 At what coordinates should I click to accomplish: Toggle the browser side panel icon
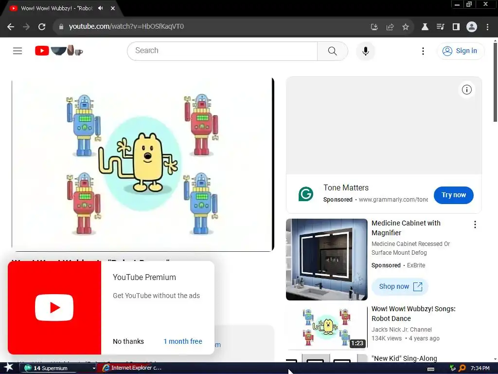(456, 27)
